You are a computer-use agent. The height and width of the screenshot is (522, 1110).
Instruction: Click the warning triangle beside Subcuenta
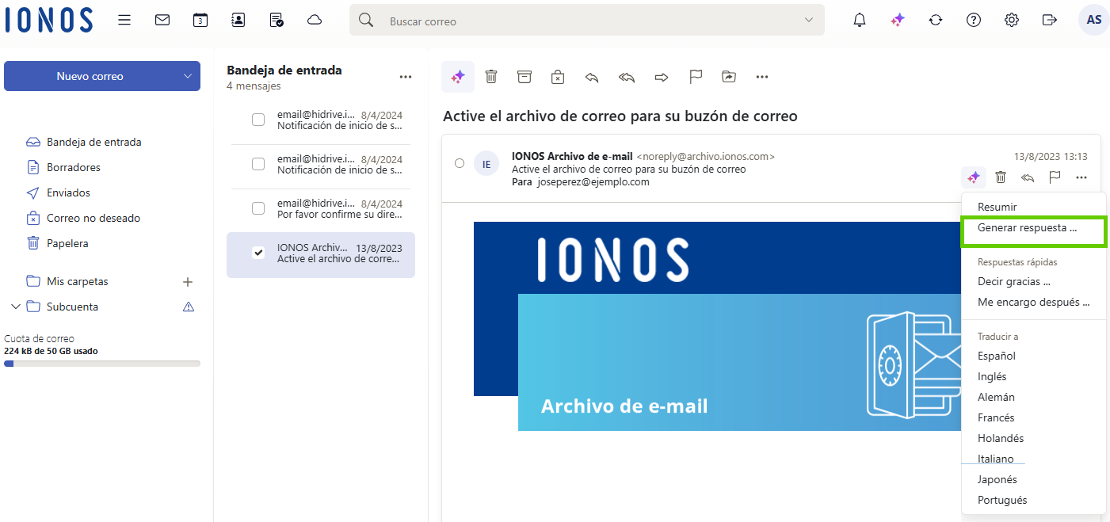click(x=189, y=307)
